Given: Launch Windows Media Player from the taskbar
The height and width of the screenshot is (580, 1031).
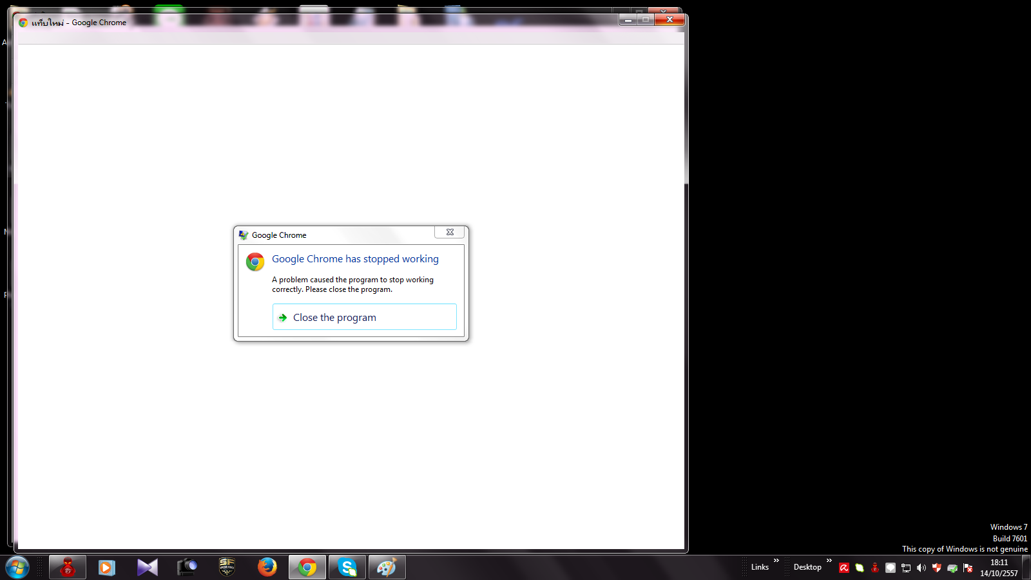Looking at the screenshot, I should (107, 567).
